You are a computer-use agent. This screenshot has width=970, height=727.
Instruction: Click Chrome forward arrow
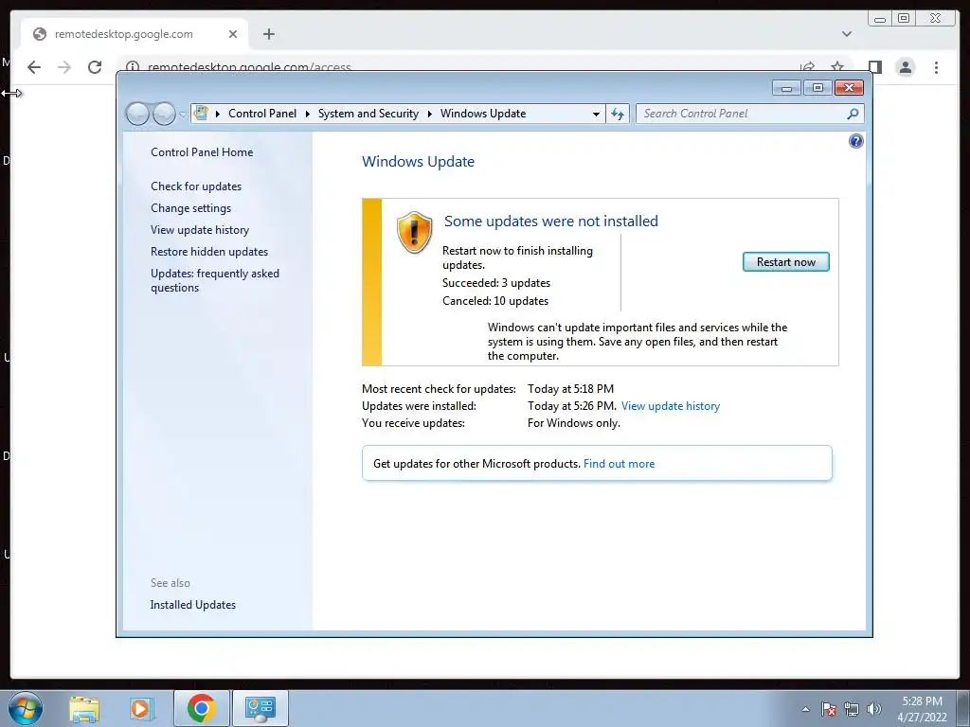(x=64, y=67)
